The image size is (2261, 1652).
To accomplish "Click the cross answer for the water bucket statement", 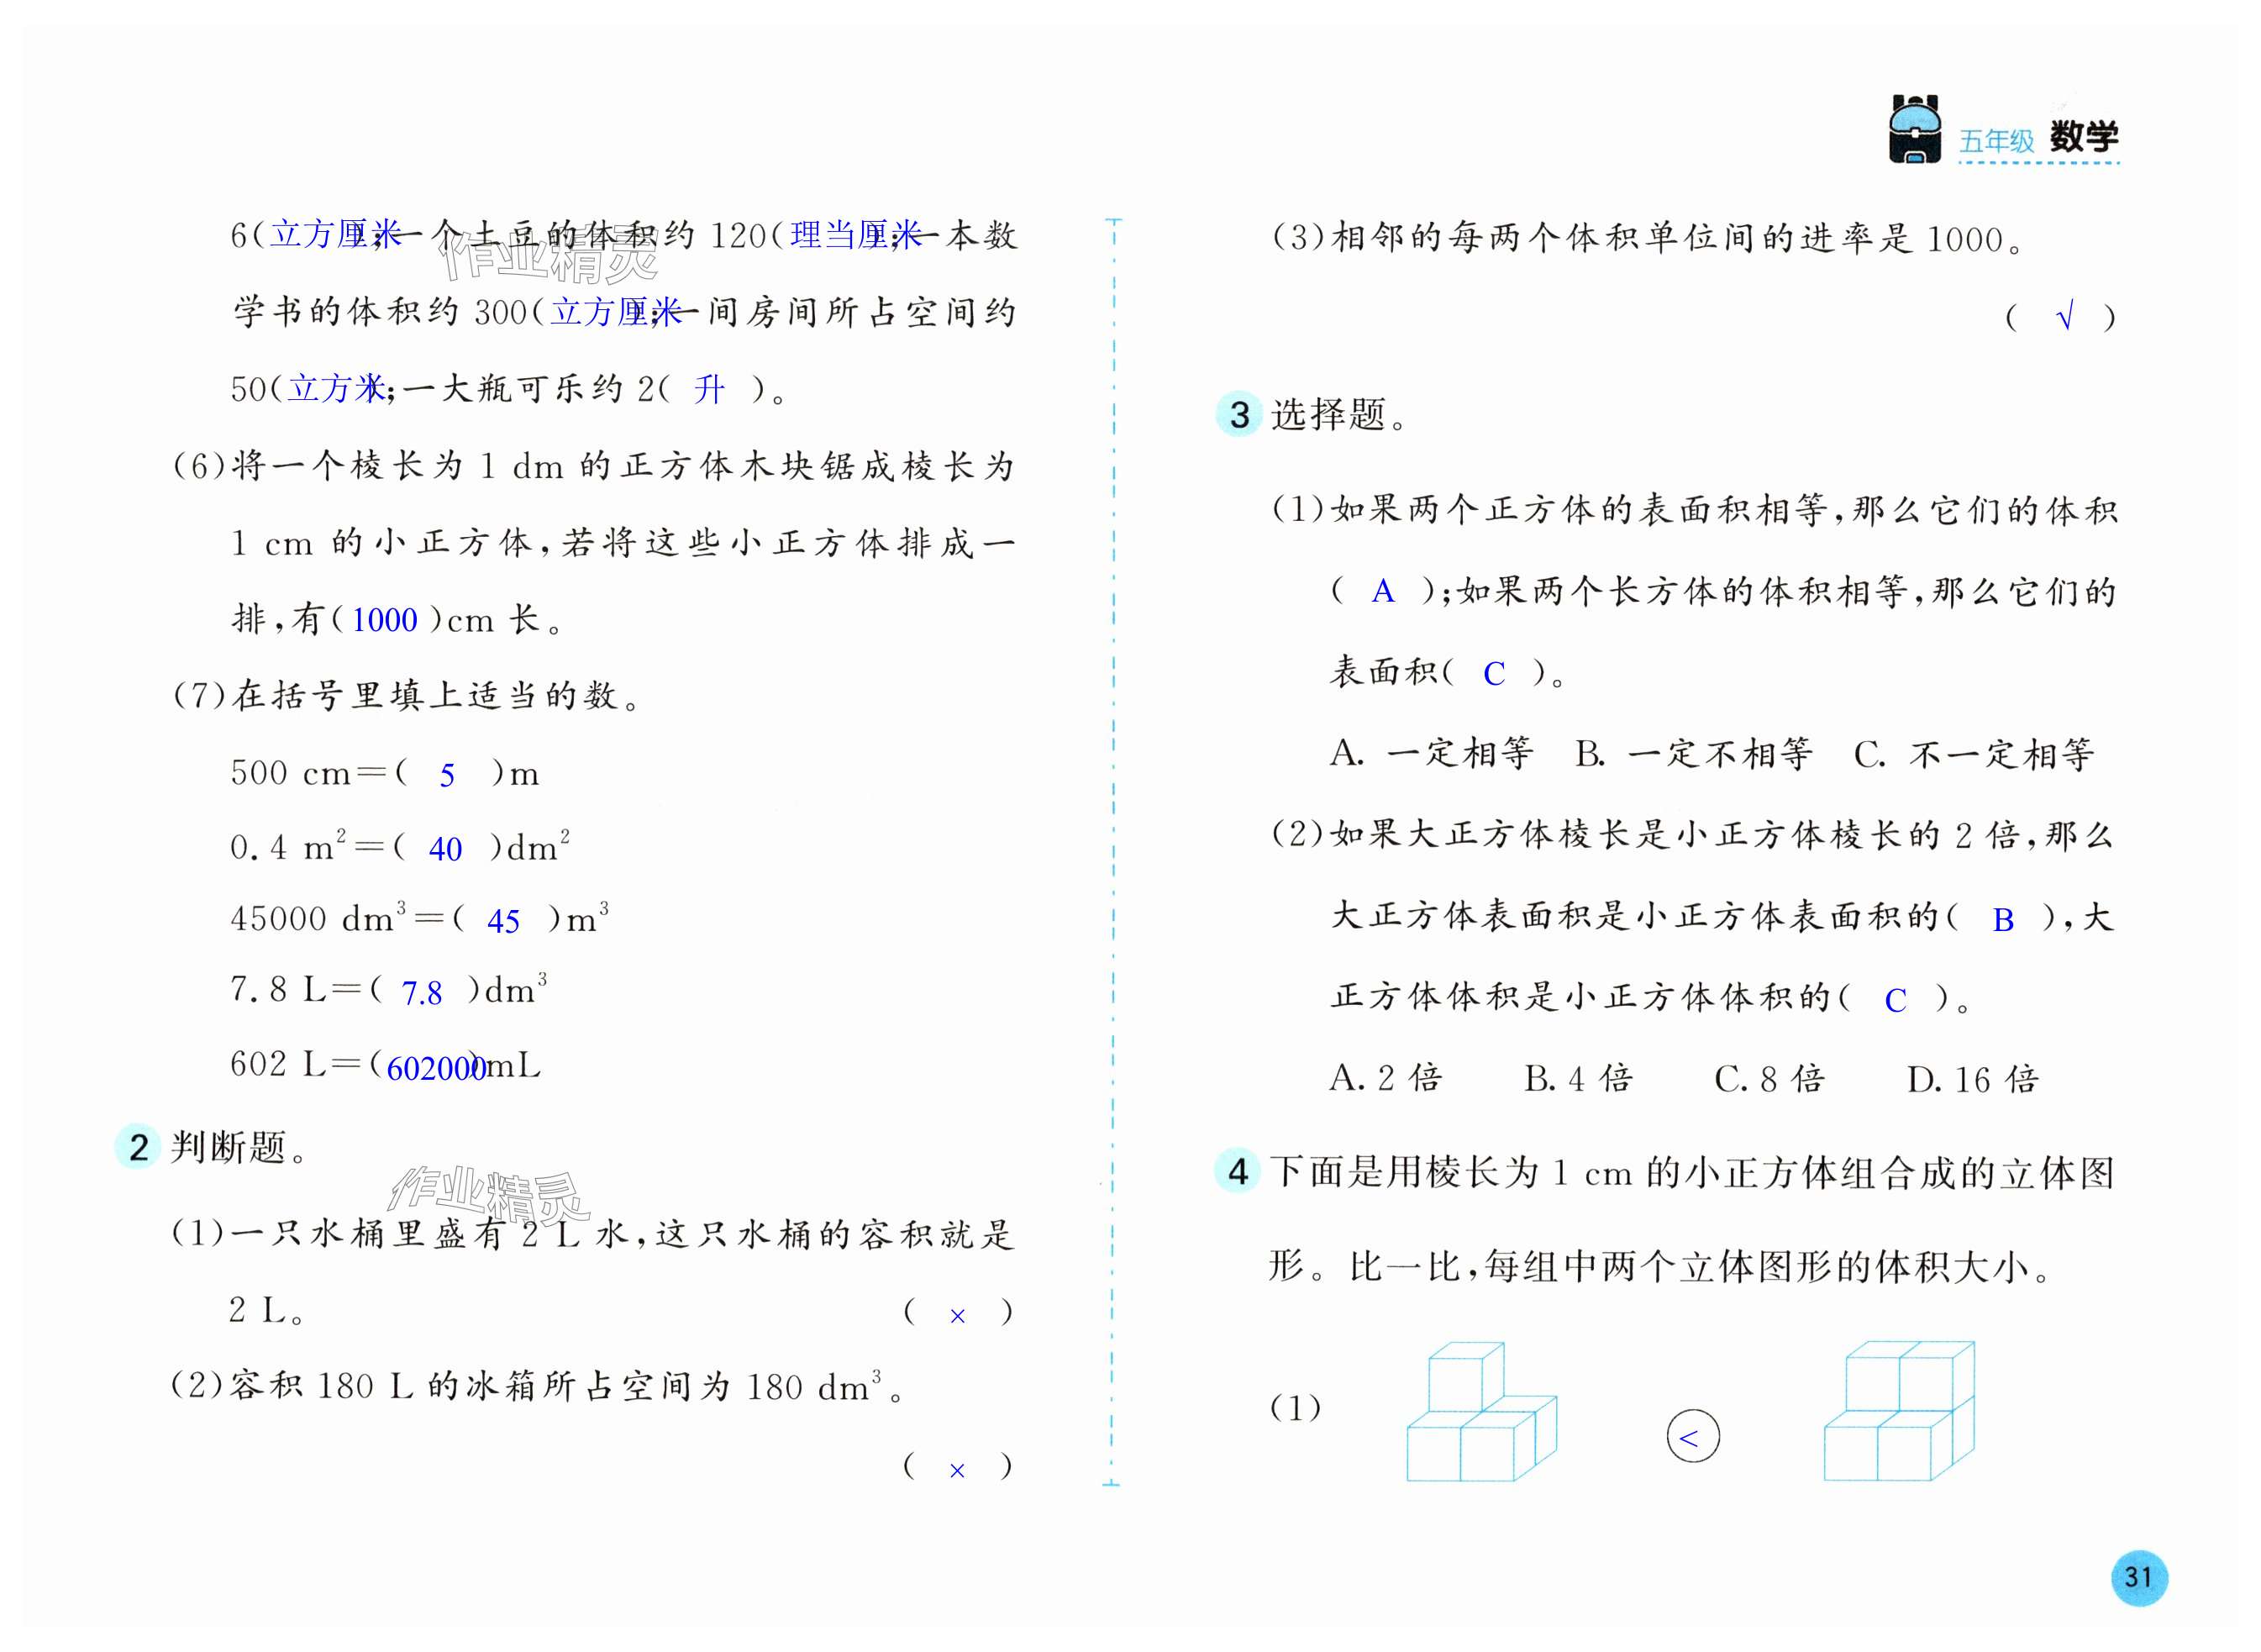I will pos(957,1315).
